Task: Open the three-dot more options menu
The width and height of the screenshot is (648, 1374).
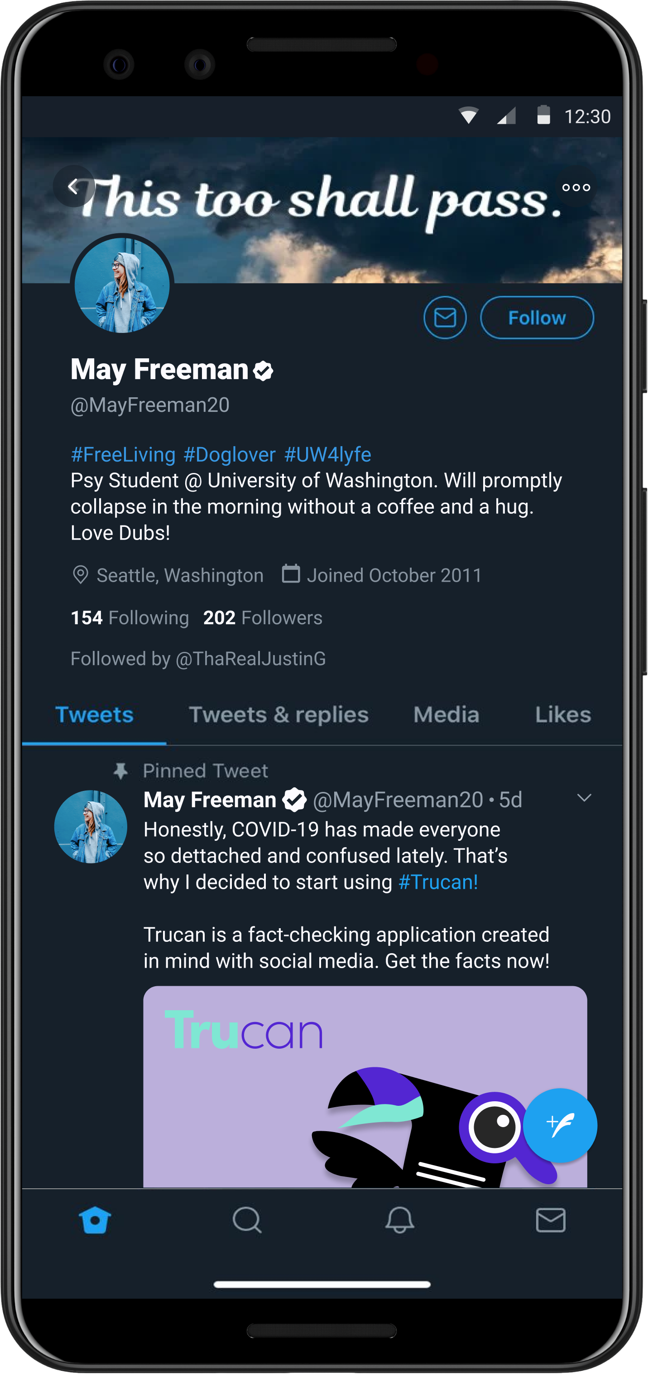Action: click(576, 187)
